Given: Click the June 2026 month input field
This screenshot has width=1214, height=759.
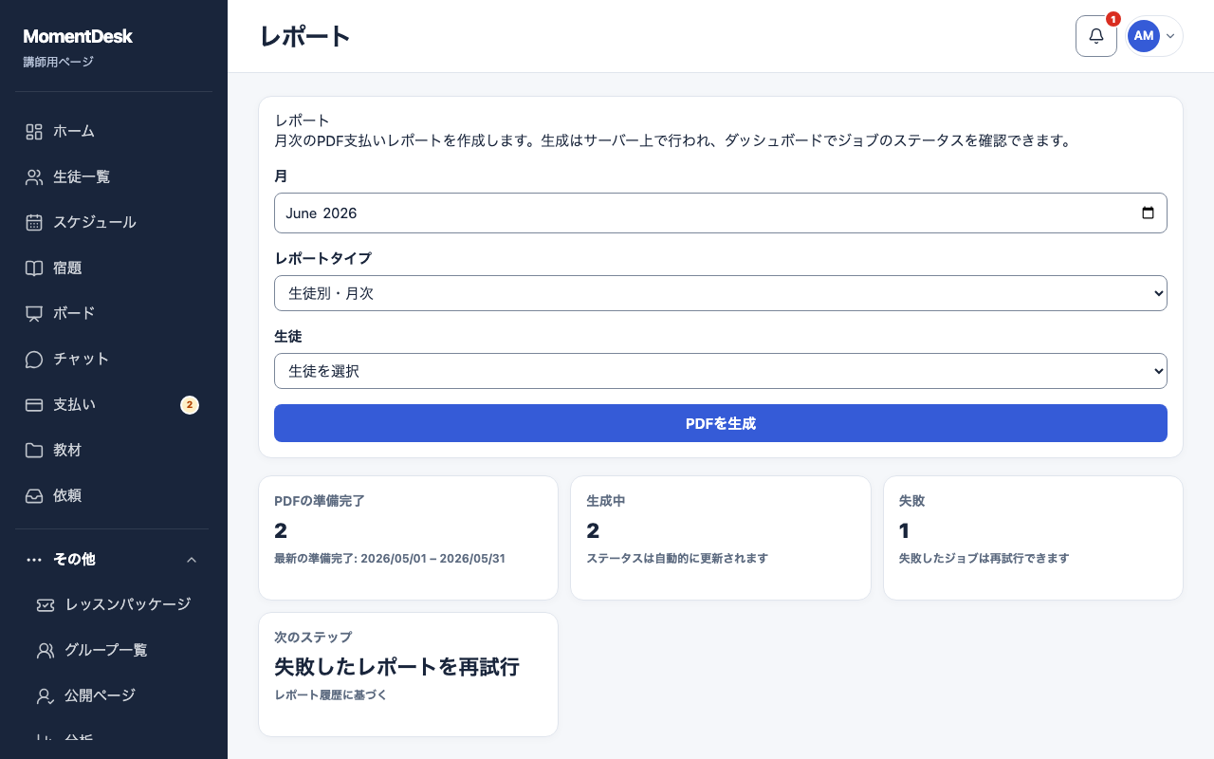Looking at the screenshot, I should coord(721,213).
